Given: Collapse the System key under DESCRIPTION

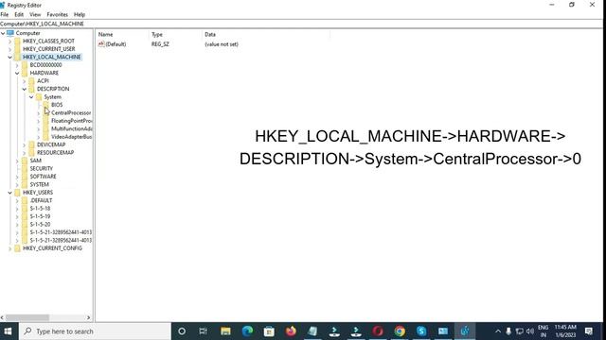Looking at the screenshot, I should pyautogui.click(x=31, y=96).
